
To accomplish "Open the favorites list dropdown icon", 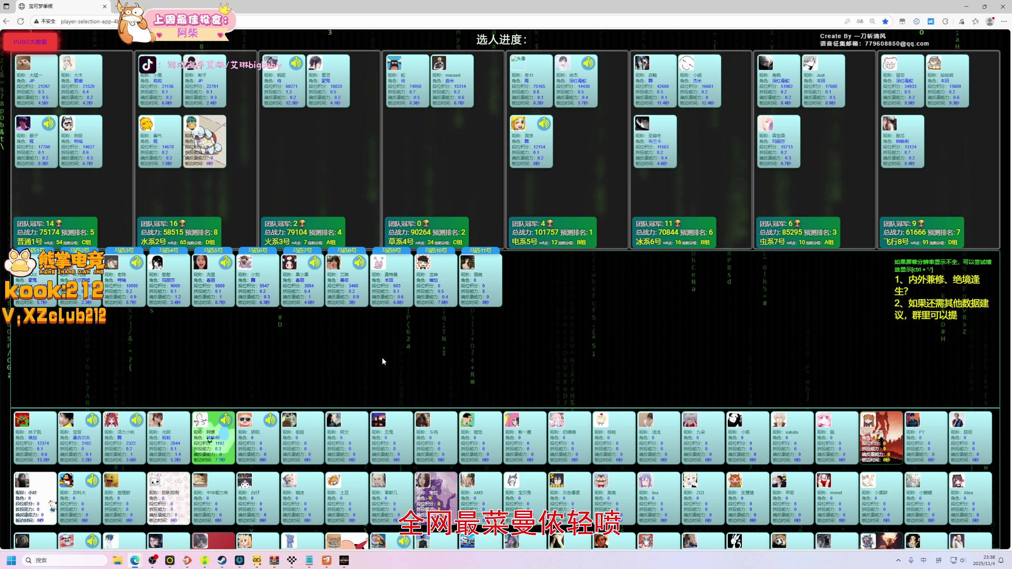I will 976,21.
